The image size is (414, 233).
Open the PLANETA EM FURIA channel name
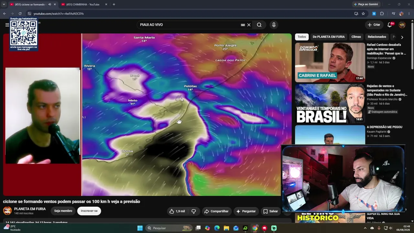[30, 209]
